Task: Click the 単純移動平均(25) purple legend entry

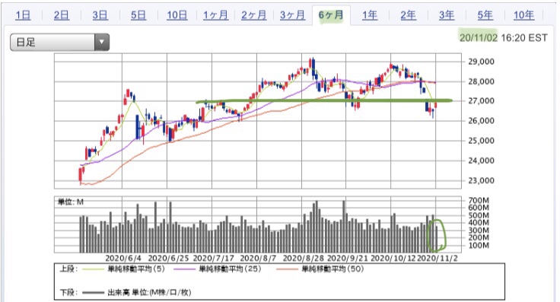Action: tap(218, 269)
